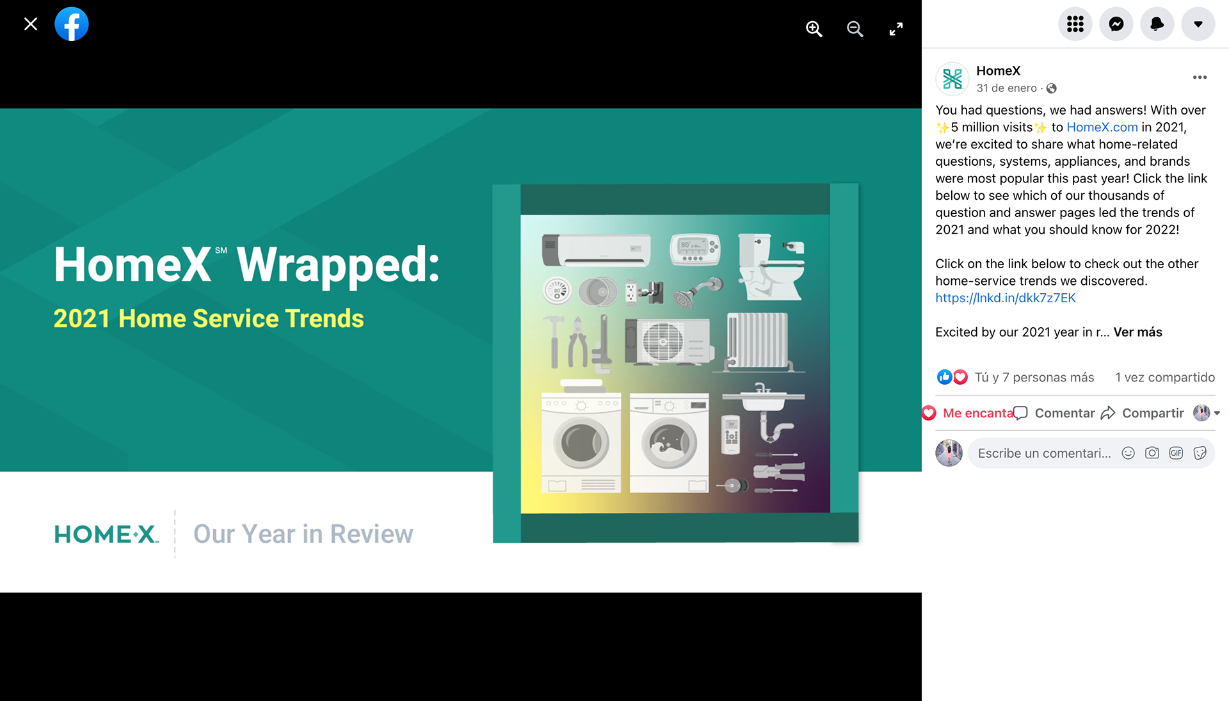Open post options three-dot menu
Screen dimensions: 1229x701
[x=1200, y=77]
